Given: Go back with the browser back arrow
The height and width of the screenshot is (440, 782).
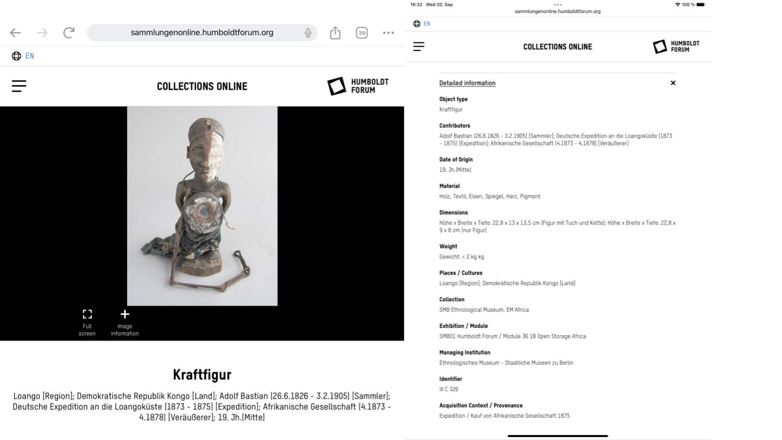Looking at the screenshot, I should [15, 33].
